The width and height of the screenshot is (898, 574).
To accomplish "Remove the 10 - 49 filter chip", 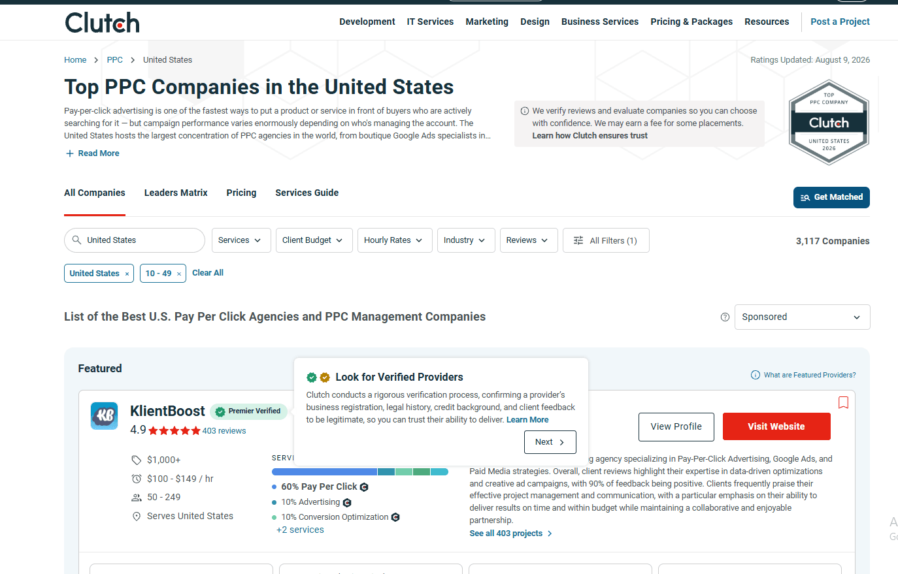I will point(179,274).
